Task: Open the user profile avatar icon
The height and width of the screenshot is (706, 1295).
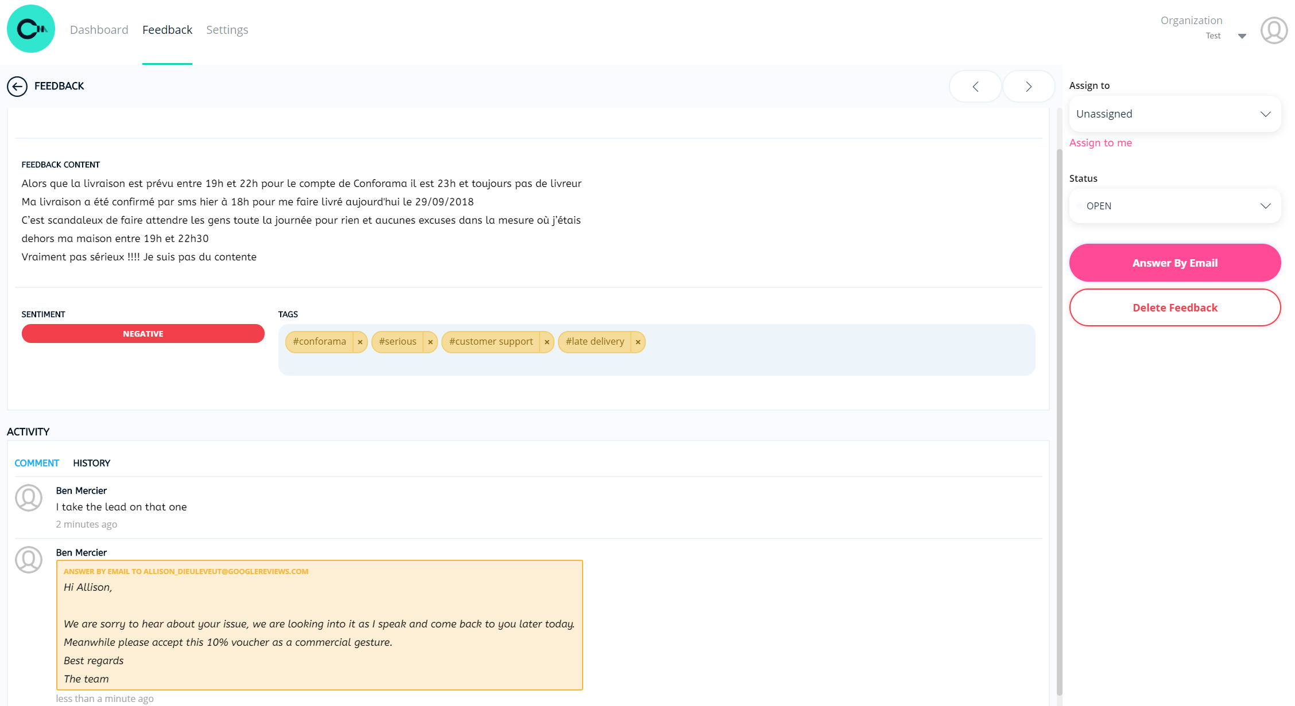Action: click(1274, 30)
